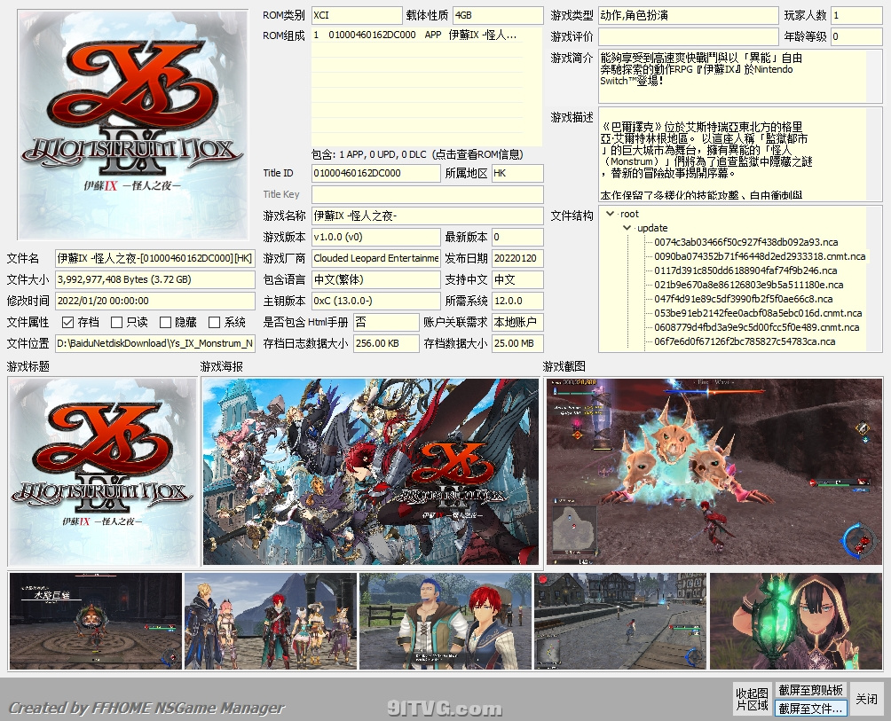Open the town street gameplay screenshot thumbnail
Screen dimensions: 891x721
coord(620,621)
